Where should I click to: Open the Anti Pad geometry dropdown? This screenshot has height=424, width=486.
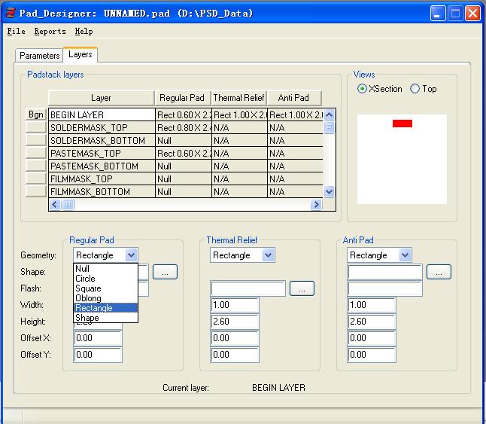(406, 255)
